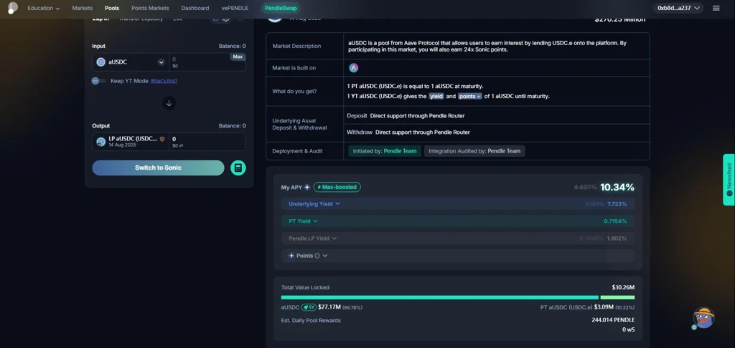Open the Education dropdown menu
The image size is (735, 348).
coord(44,8)
